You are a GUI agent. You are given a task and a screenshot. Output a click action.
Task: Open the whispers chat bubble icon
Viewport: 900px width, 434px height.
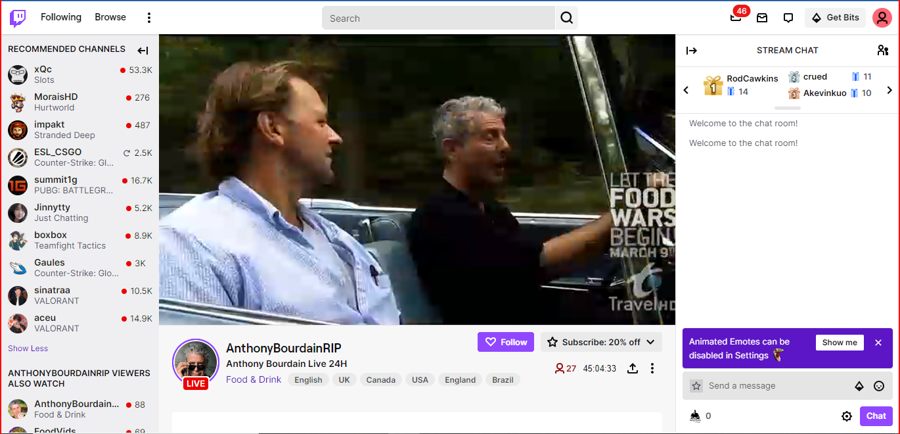pyautogui.click(x=788, y=18)
